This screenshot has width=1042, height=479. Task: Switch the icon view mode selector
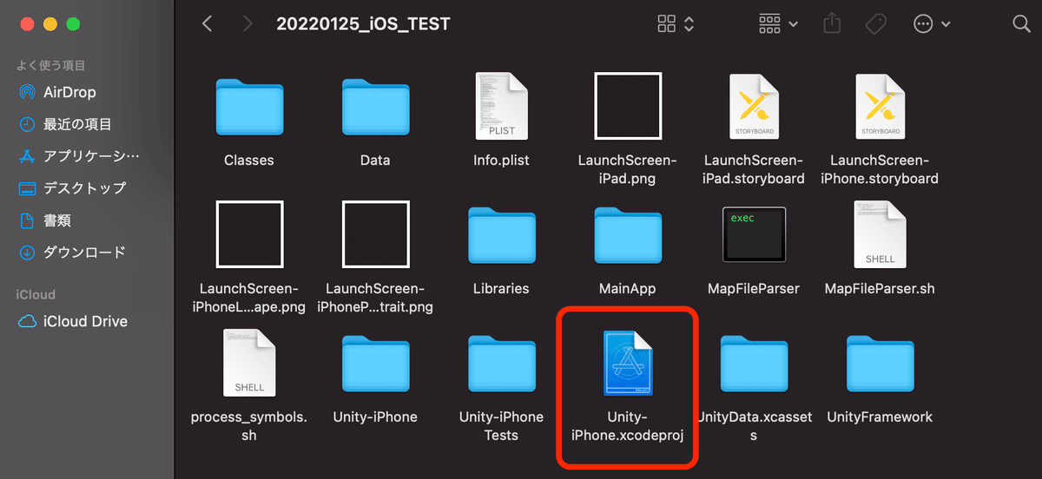click(x=676, y=24)
